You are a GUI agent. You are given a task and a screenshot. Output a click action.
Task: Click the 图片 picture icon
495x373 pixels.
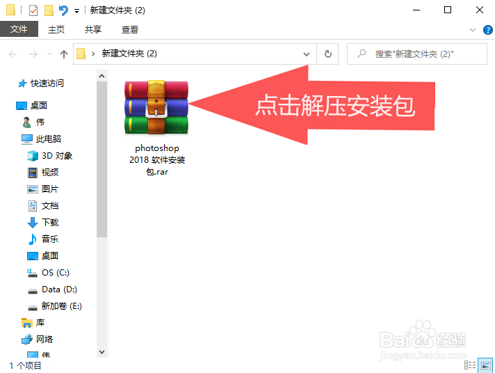click(x=33, y=189)
